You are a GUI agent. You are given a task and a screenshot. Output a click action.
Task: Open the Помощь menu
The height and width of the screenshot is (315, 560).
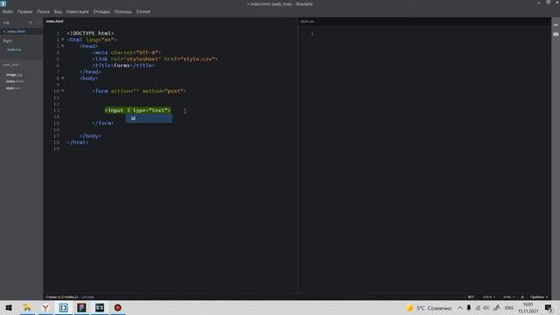pos(122,11)
